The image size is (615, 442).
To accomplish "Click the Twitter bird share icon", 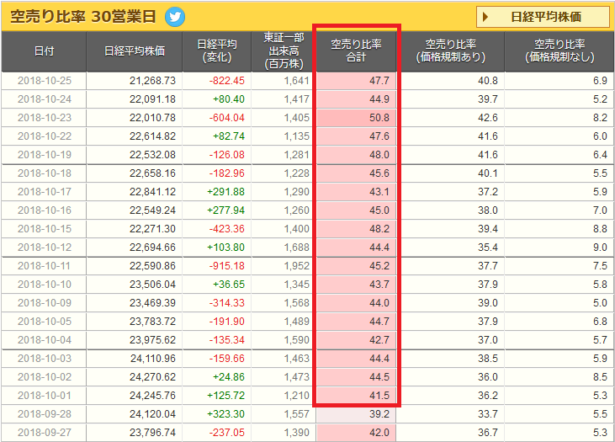I will 175,17.
